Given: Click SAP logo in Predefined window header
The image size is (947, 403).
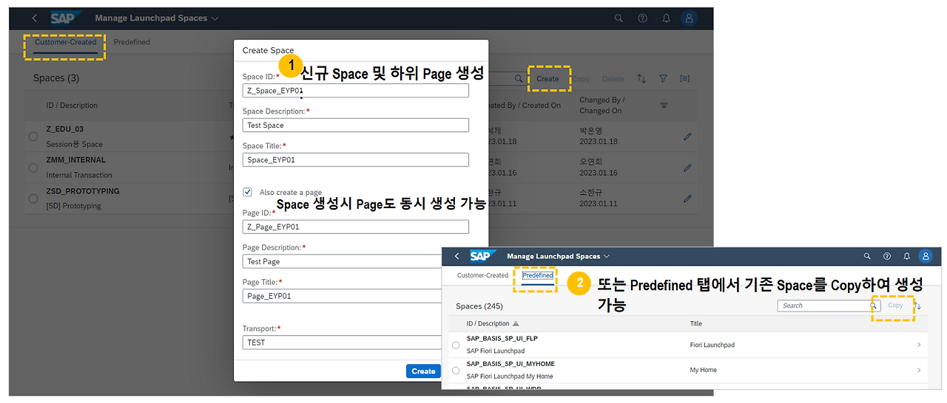Looking at the screenshot, I should click(482, 256).
